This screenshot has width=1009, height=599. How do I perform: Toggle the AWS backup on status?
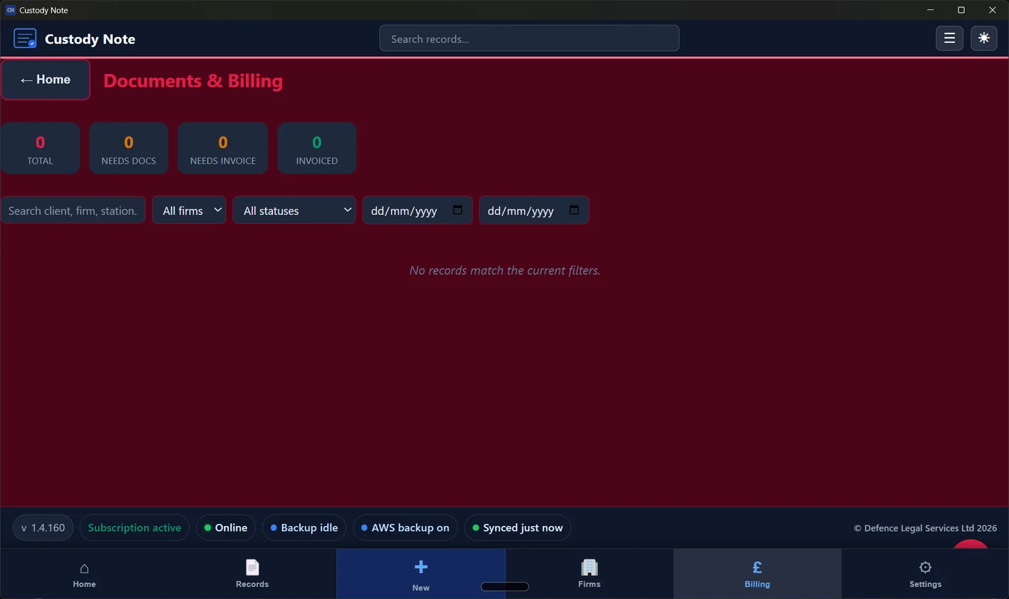point(404,528)
